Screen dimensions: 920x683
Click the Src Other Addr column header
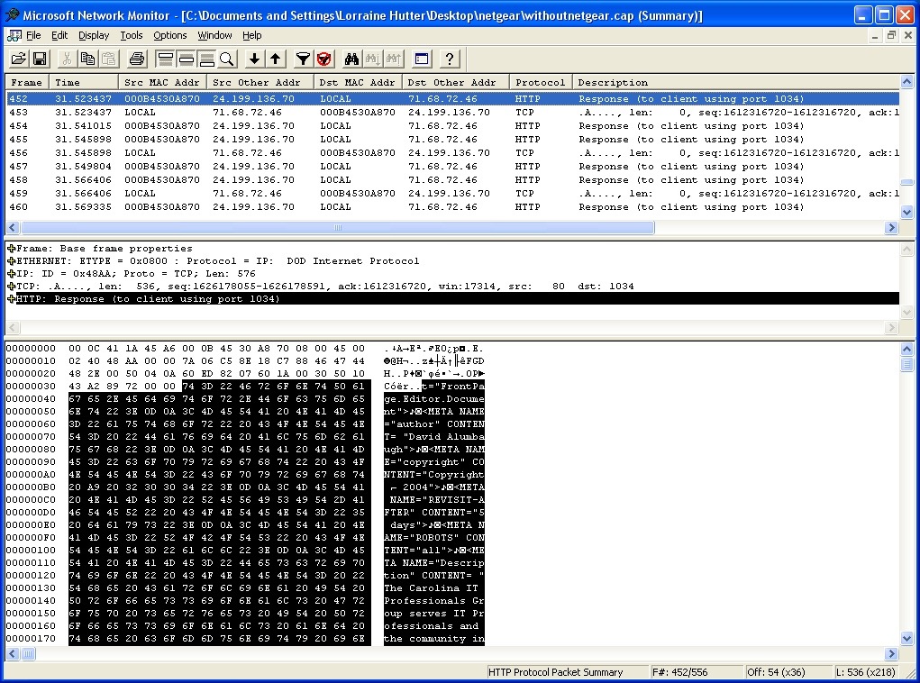(x=260, y=82)
